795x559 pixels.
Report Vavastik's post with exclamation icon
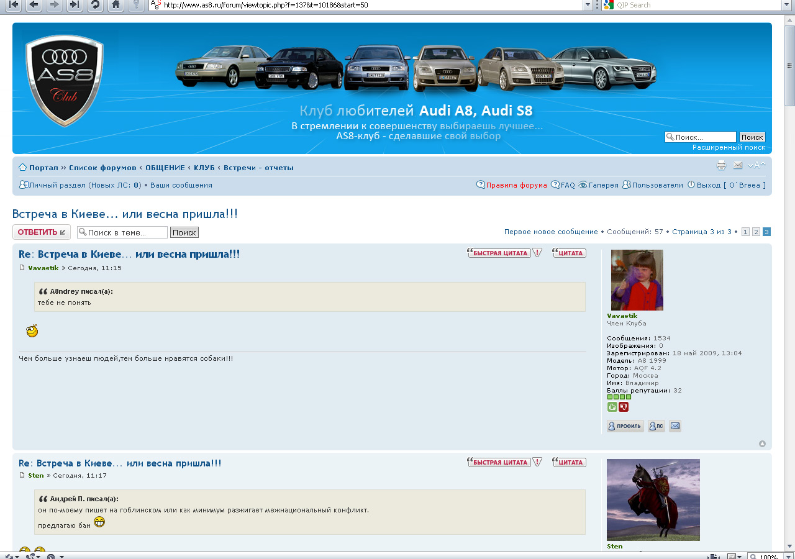coord(538,253)
